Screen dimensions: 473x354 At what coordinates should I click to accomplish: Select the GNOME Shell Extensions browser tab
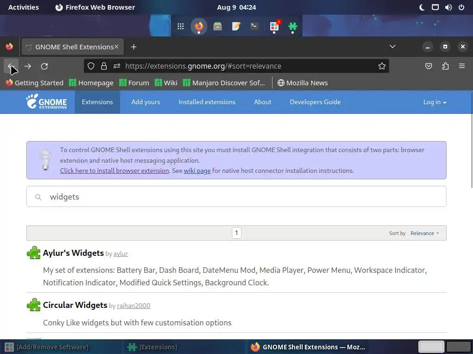73,47
